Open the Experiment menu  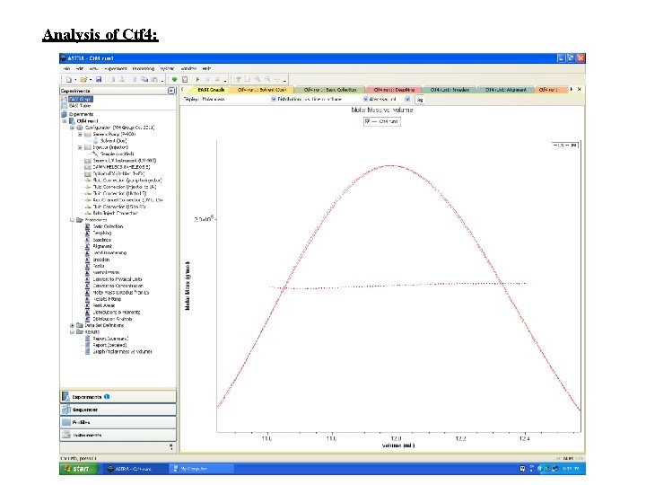click(x=116, y=68)
